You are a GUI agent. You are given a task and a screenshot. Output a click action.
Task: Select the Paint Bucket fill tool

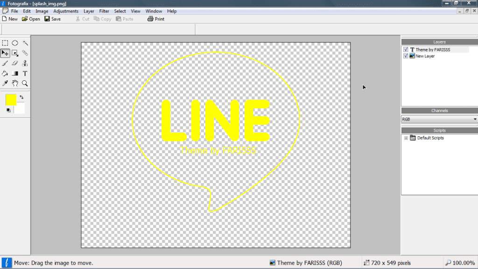click(x=5, y=73)
